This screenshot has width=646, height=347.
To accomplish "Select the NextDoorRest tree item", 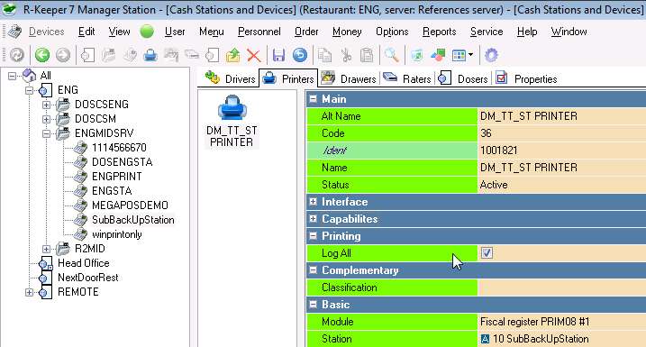I will 87,278.
